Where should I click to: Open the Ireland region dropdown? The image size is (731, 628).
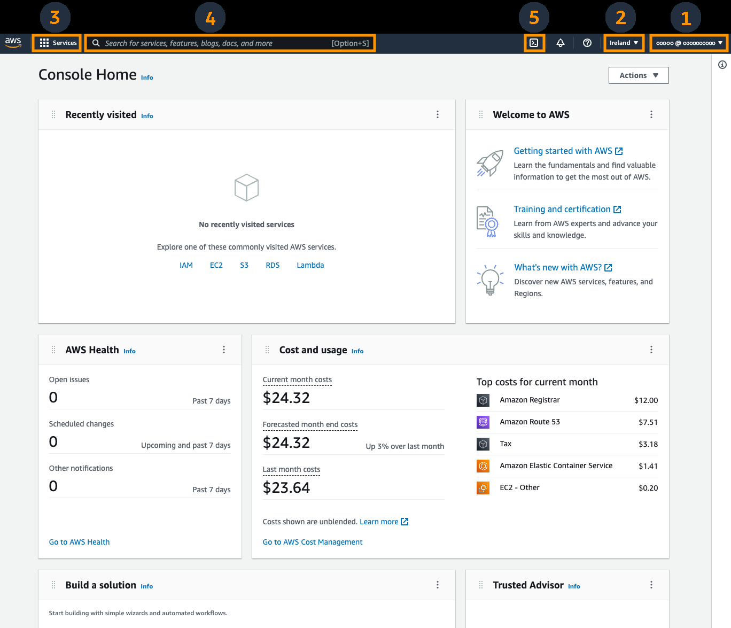tap(623, 43)
